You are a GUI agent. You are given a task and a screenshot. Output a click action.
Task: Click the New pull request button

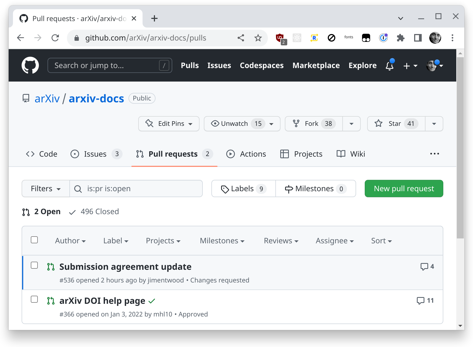click(404, 188)
